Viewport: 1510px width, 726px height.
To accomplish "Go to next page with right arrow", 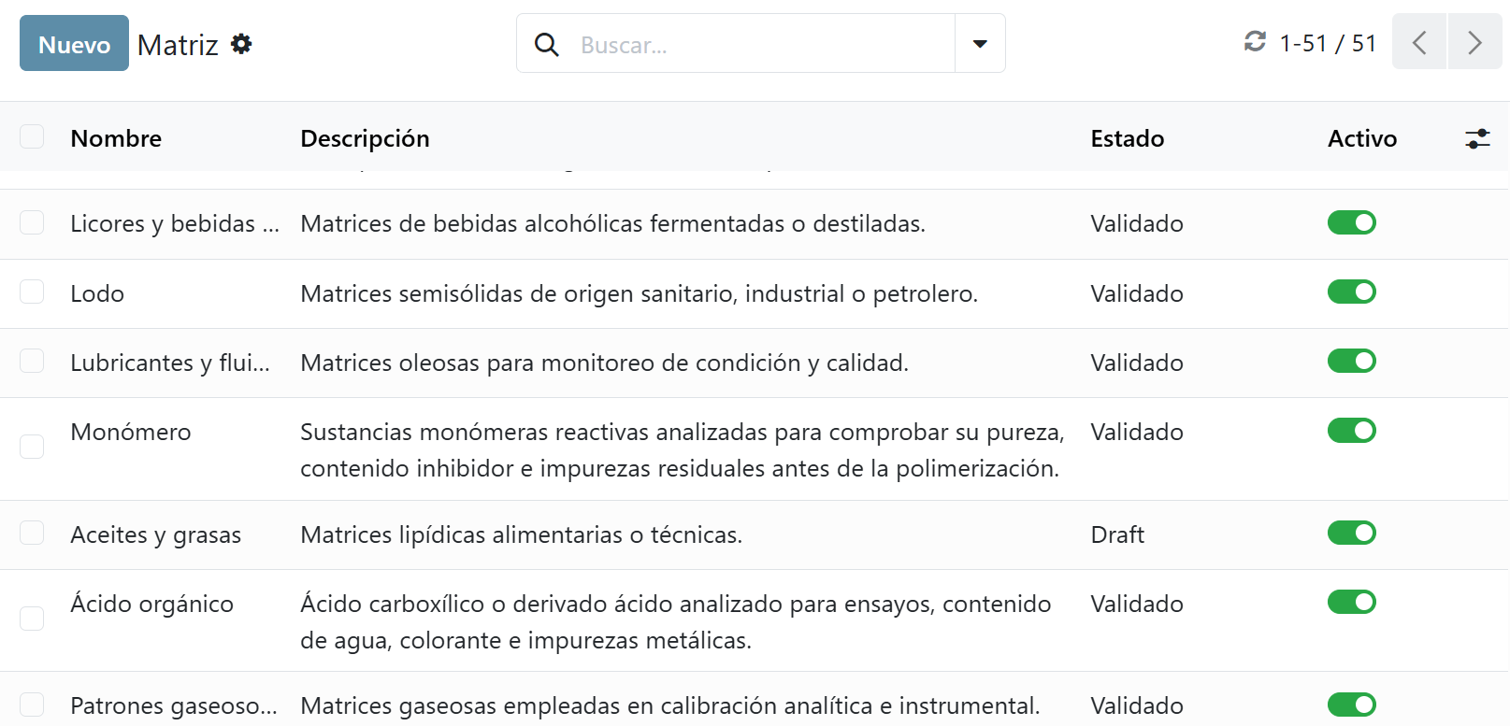I will click(x=1474, y=42).
